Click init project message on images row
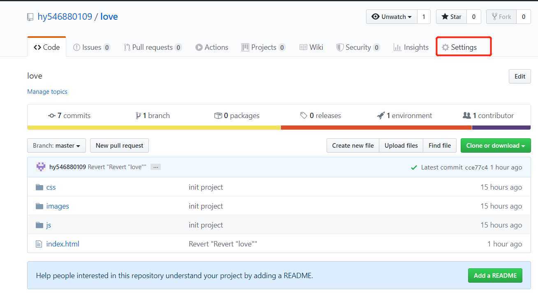Image resolution: width=538 pixels, height=295 pixels. pos(206,206)
